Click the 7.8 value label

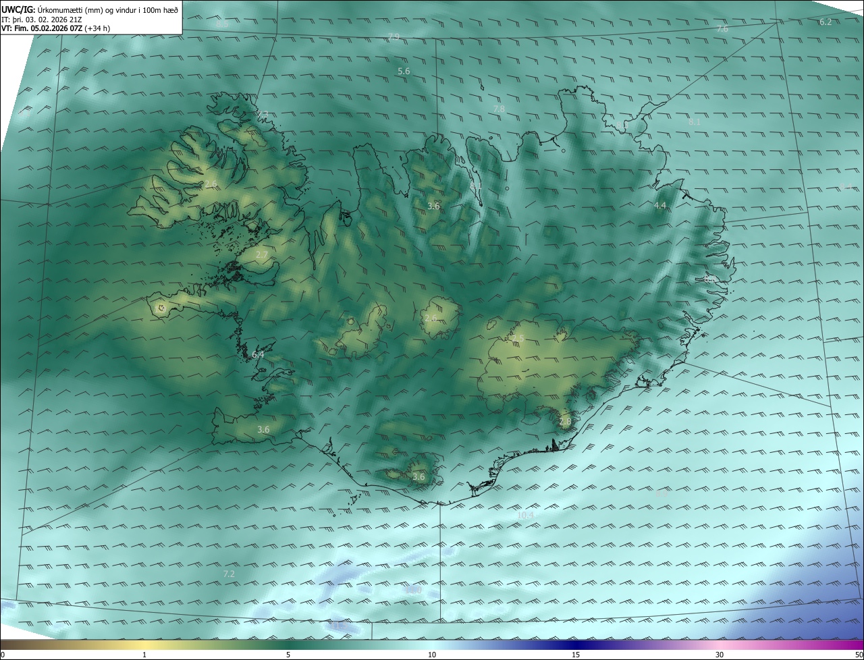(x=499, y=109)
